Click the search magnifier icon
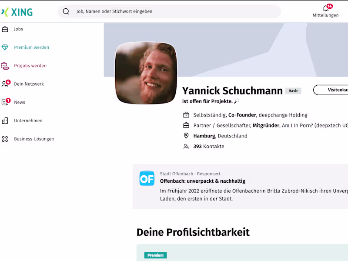 point(66,11)
